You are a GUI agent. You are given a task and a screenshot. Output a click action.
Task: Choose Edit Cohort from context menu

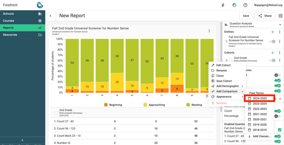click(x=223, y=65)
